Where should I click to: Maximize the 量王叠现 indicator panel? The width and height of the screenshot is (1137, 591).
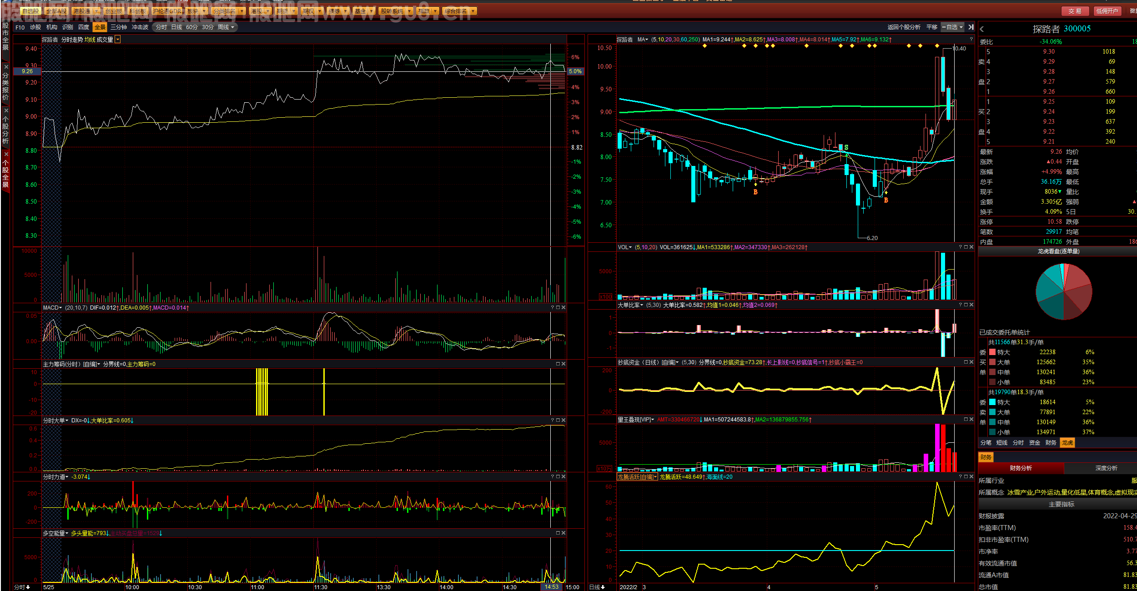coord(966,420)
